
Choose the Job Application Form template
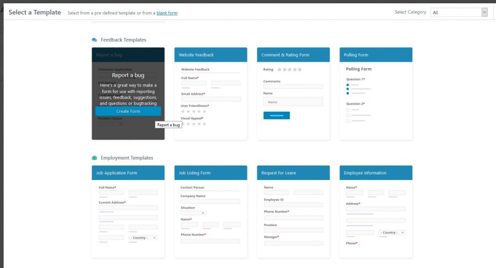coord(128,211)
